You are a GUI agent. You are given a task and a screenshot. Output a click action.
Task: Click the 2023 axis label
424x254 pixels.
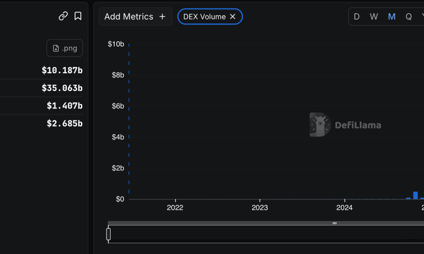tap(259, 207)
